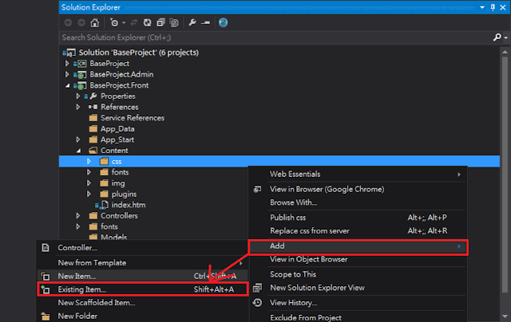This screenshot has width=511, height=322.
Task: Click the blue globe icon in toolbar
Action: 224,23
